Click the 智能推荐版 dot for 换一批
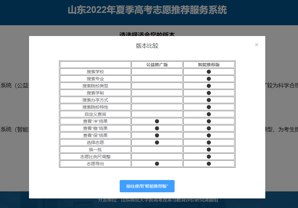 click(209, 149)
